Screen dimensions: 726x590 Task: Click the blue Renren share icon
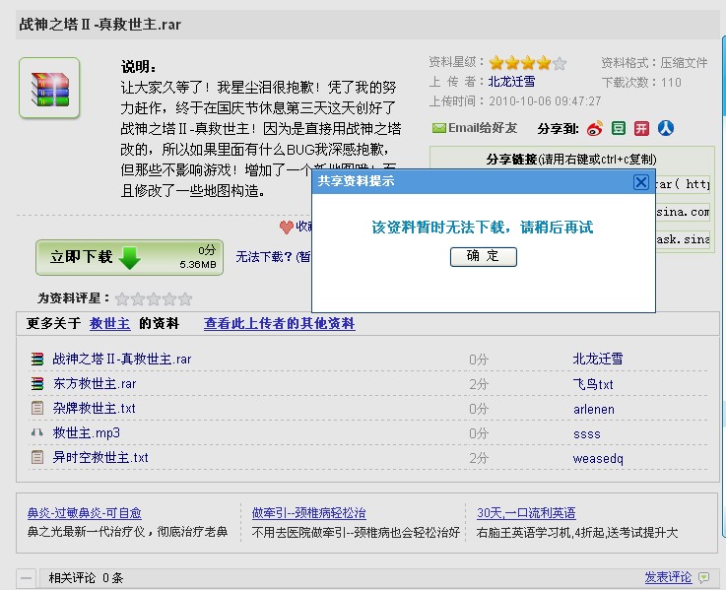[666, 128]
